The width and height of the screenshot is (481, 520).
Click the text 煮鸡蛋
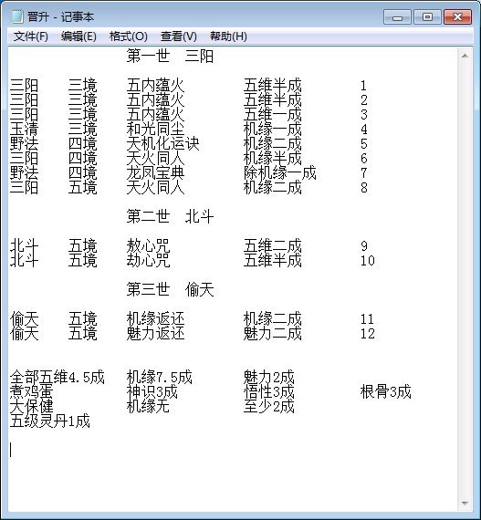click(32, 391)
